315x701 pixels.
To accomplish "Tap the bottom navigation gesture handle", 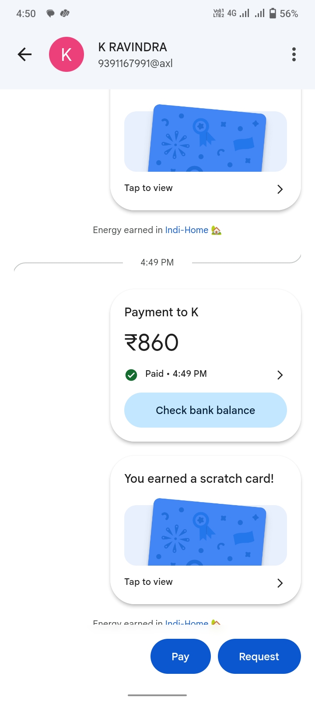I will 157,695.
